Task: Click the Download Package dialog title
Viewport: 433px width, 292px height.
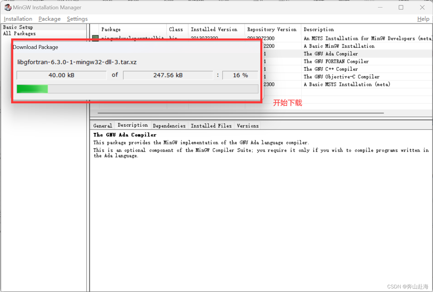Action: point(36,47)
